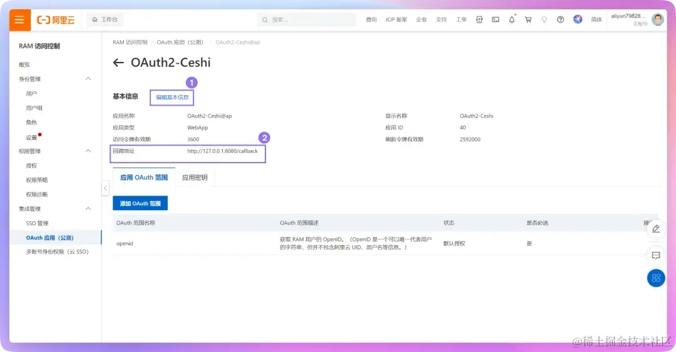Screen dimensions: 676x352
Task: Collapse the 身份管理 section
Action: point(88,79)
